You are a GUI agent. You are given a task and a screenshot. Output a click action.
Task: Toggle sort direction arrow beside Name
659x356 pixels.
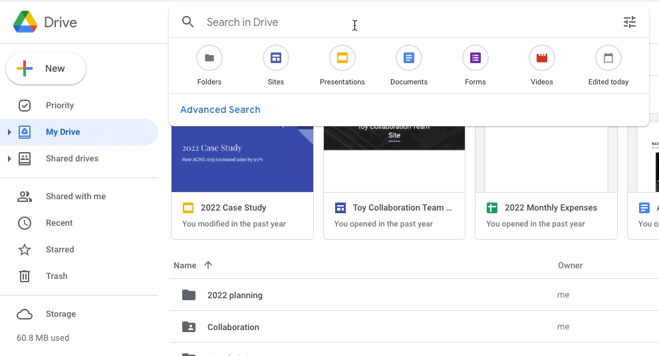(208, 265)
